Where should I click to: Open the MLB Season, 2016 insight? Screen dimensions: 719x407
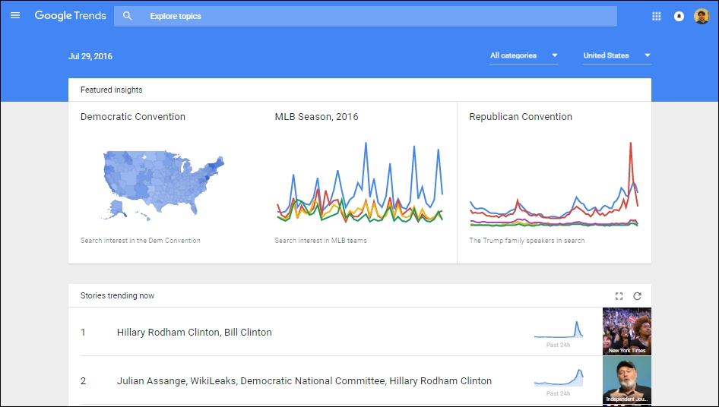tap(316, 116)
